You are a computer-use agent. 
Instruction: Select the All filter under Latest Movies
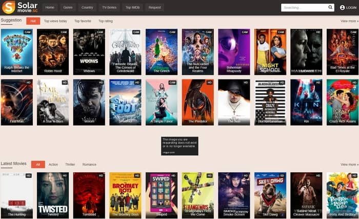tap(38, 165)
